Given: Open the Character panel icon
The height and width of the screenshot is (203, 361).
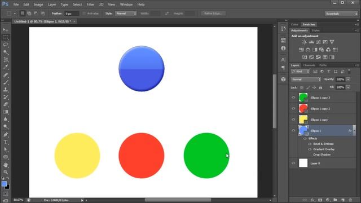Looking at the screenshot, I should point(283,60).
